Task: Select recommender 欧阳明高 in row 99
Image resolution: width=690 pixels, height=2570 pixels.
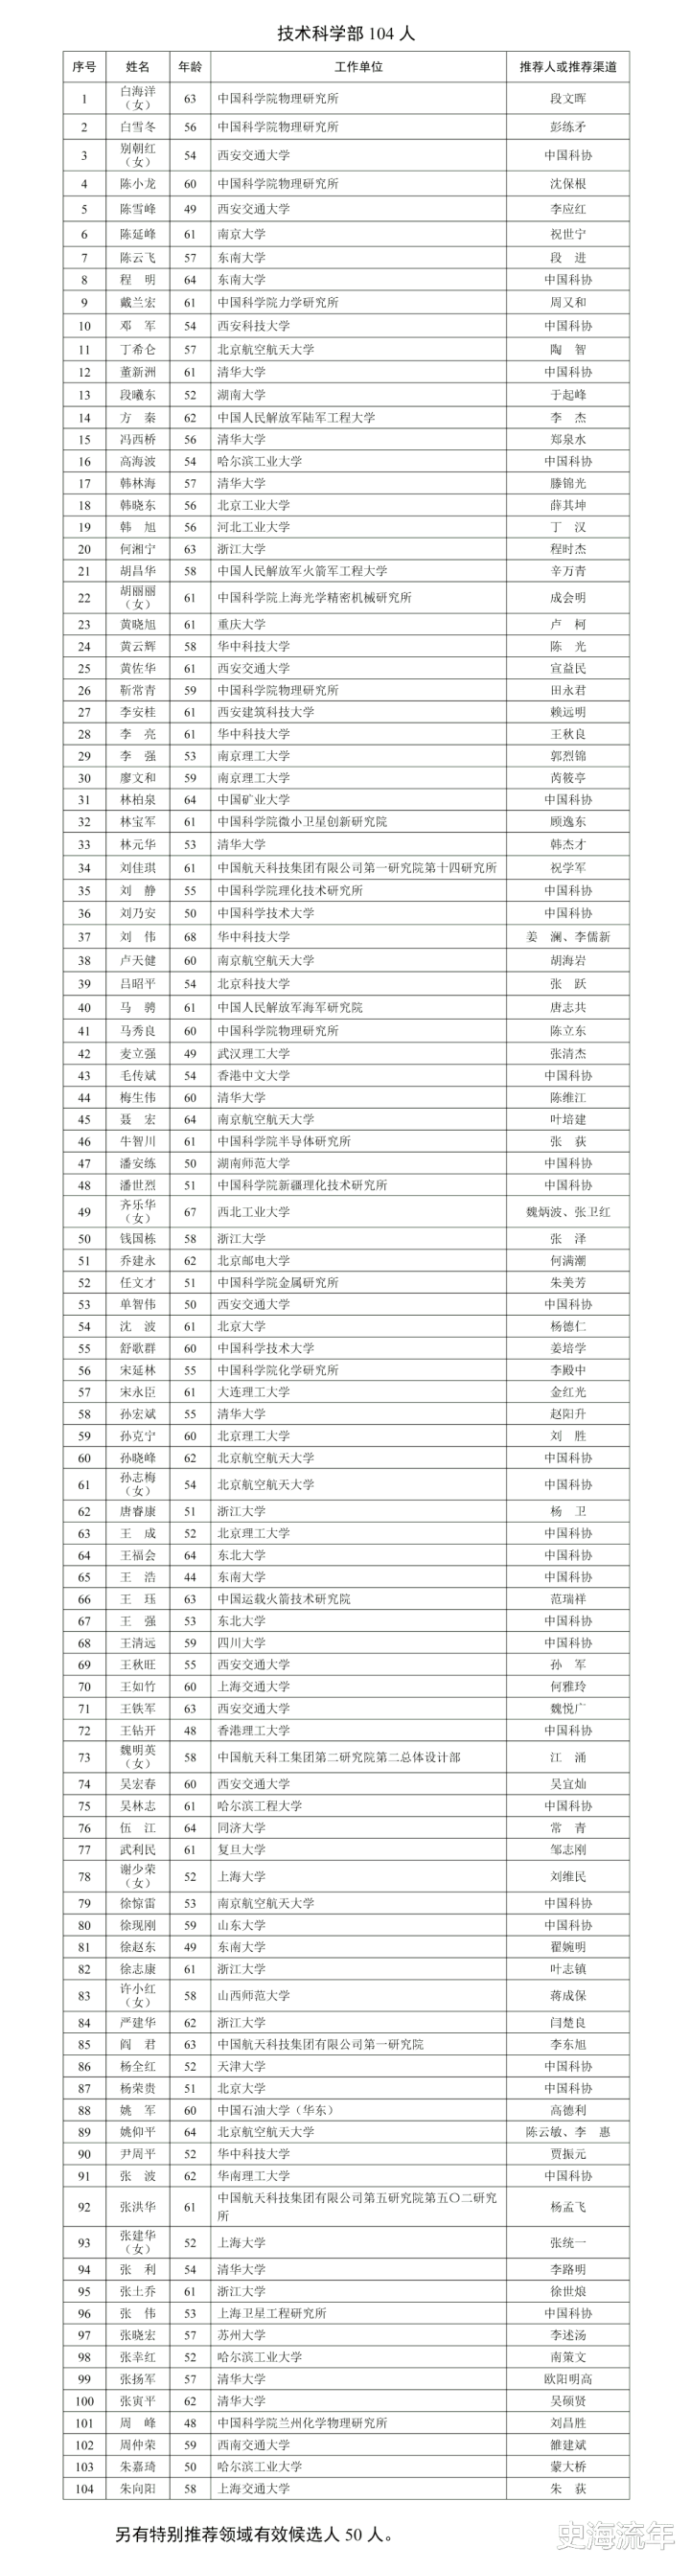Action: pos(567,2378)
